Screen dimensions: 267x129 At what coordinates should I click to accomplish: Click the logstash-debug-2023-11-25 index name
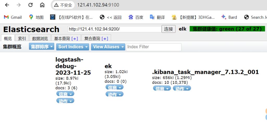[x=73, y=66]
